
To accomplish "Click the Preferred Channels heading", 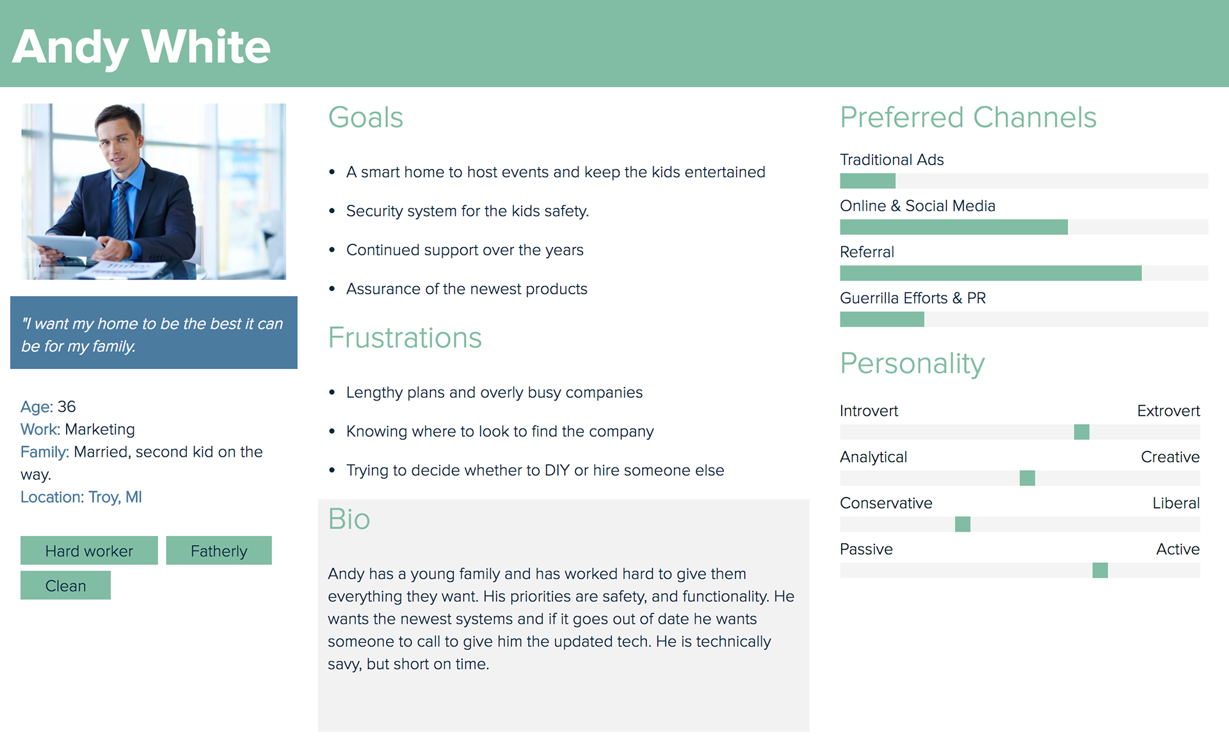I will (968, 118).
